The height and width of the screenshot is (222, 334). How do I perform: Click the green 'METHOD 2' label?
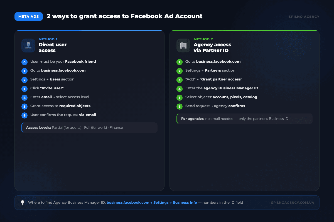pos(203,39)
